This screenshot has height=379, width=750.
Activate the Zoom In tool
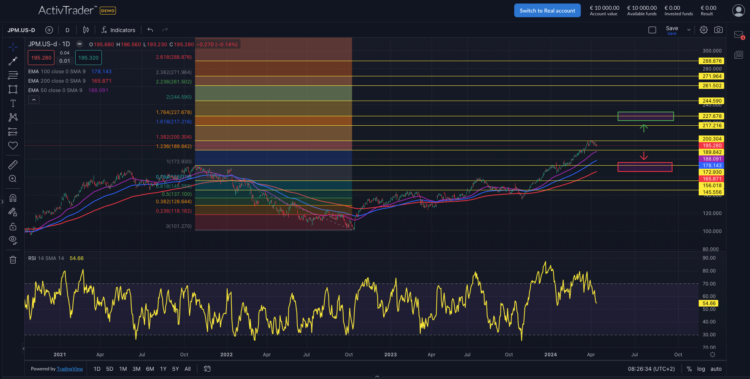tap(13, 179)
